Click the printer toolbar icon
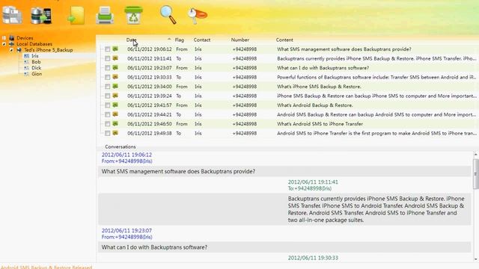 pyautogui.click(x=105, y=16)
